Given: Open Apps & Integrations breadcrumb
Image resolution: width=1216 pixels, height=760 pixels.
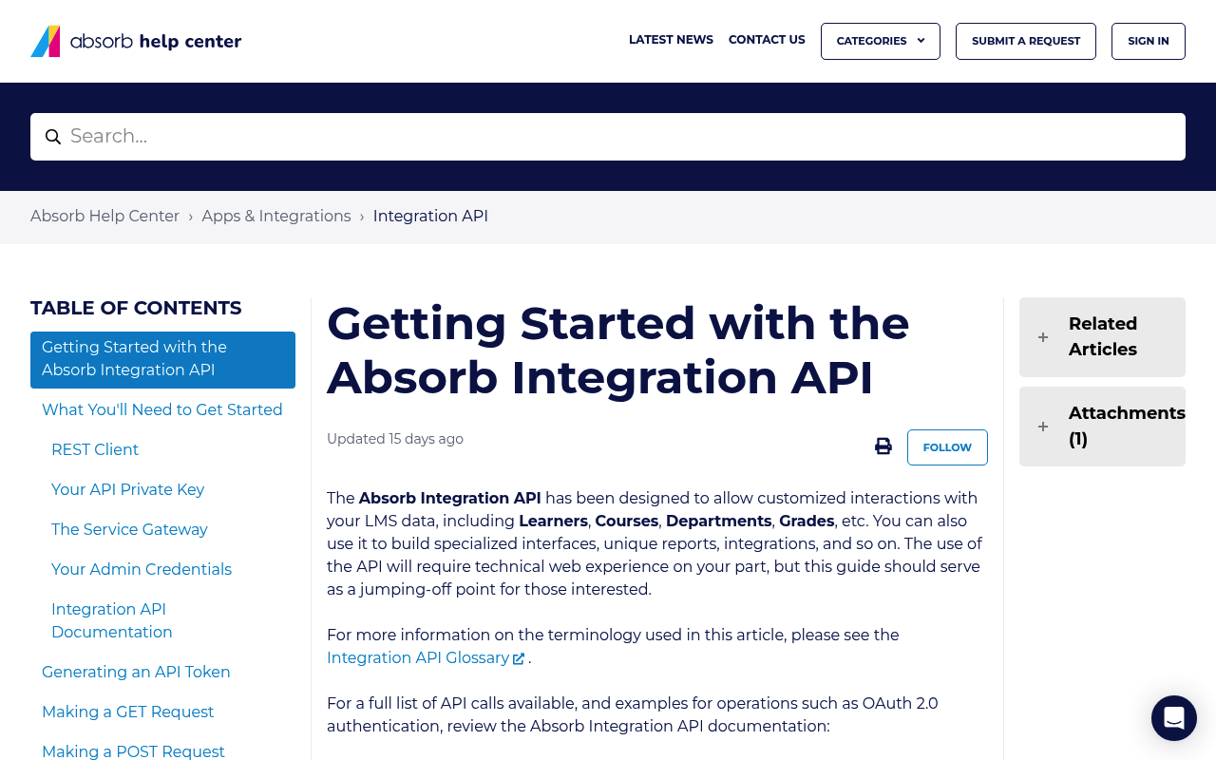Looking at the screenshot, I should (276, 217).
